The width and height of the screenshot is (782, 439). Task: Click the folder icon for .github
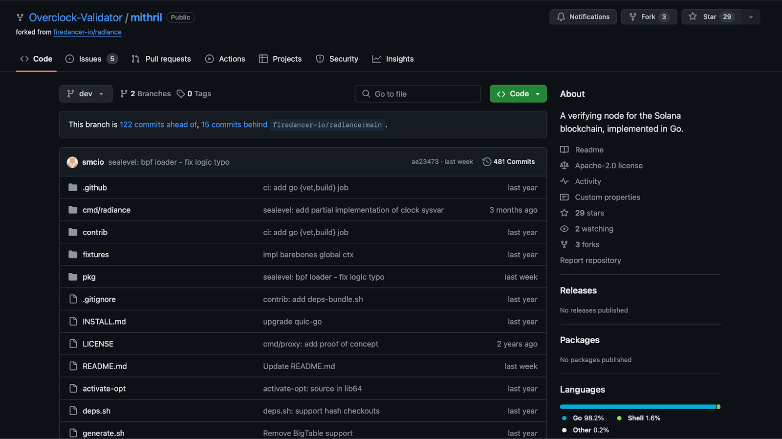point(73,188)
